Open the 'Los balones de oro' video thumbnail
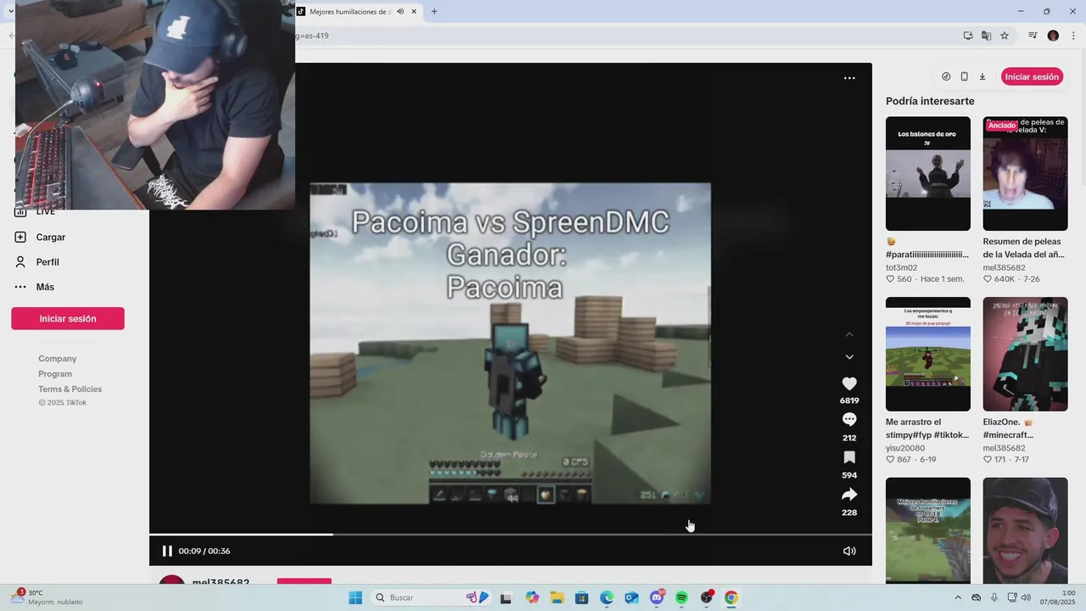This screenshot has width=1086, height=611. click(928, 173)
